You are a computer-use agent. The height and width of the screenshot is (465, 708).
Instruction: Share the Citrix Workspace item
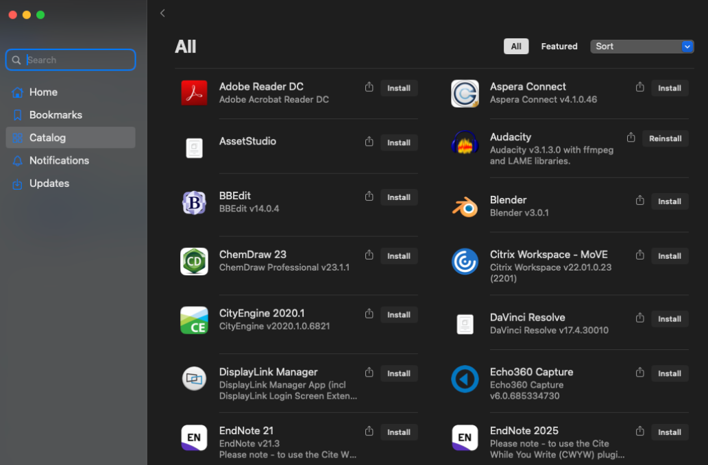click(x=640, y=255)
